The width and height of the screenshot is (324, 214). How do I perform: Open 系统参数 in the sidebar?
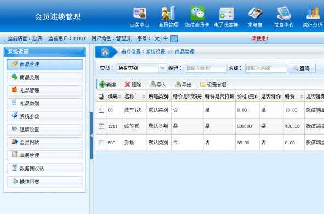[x=44, y=116]
